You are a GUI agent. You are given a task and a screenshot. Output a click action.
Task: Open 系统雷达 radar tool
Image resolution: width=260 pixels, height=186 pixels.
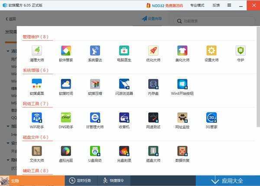[x=95, y=50]
